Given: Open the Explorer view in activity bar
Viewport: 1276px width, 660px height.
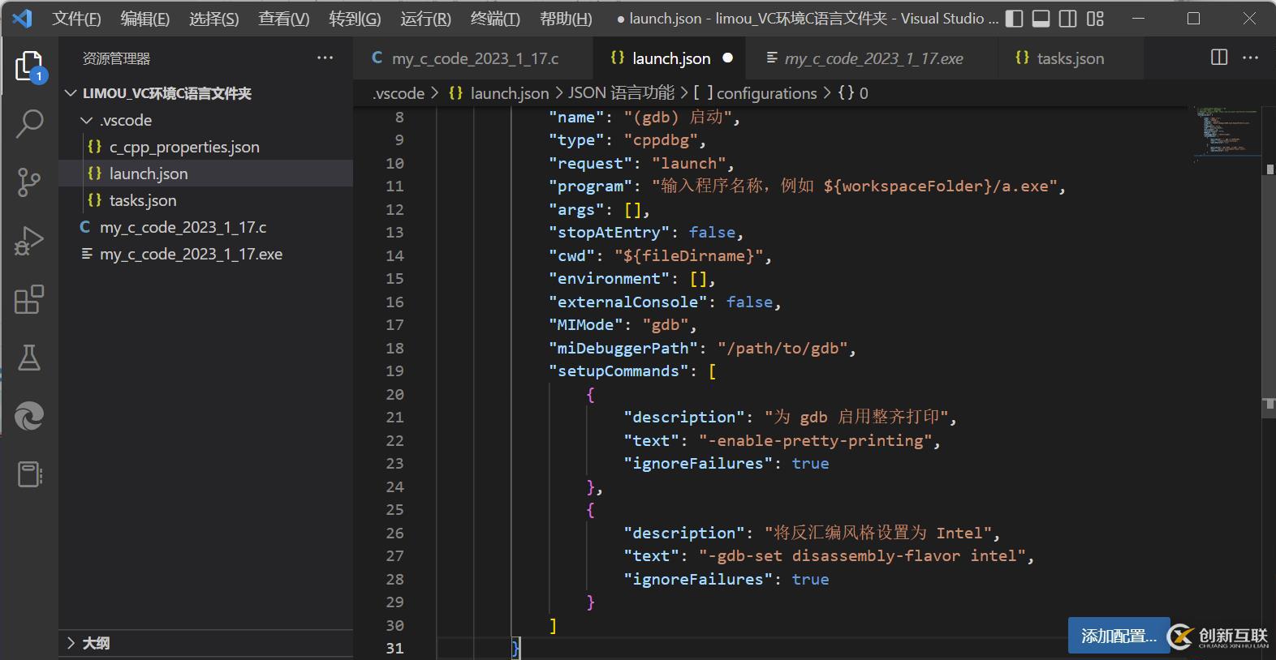Looking at the screenshot, I should coord(29,65).
